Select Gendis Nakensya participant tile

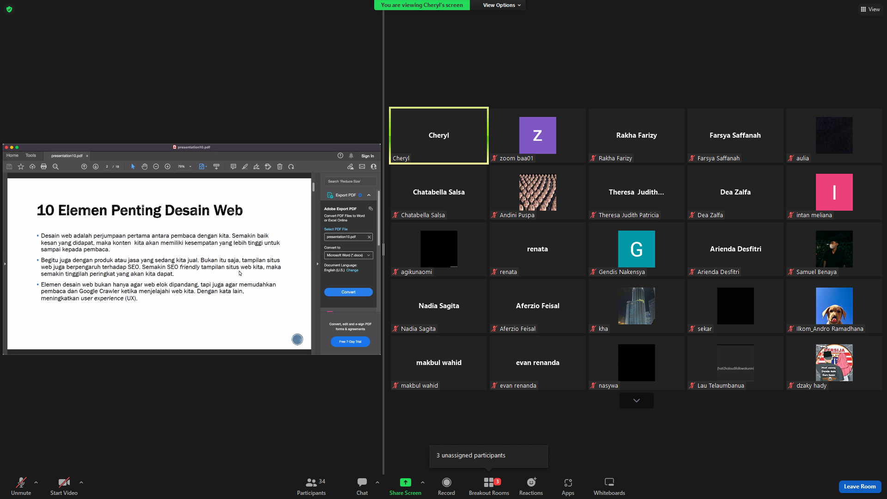pos(636,249)
